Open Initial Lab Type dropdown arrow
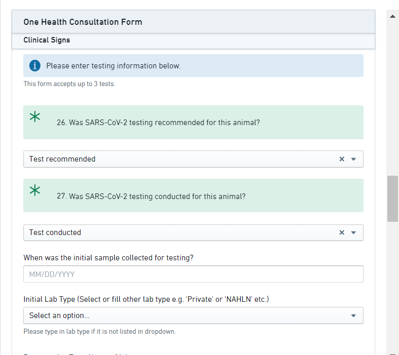The image size is (399, 355). 353,315
